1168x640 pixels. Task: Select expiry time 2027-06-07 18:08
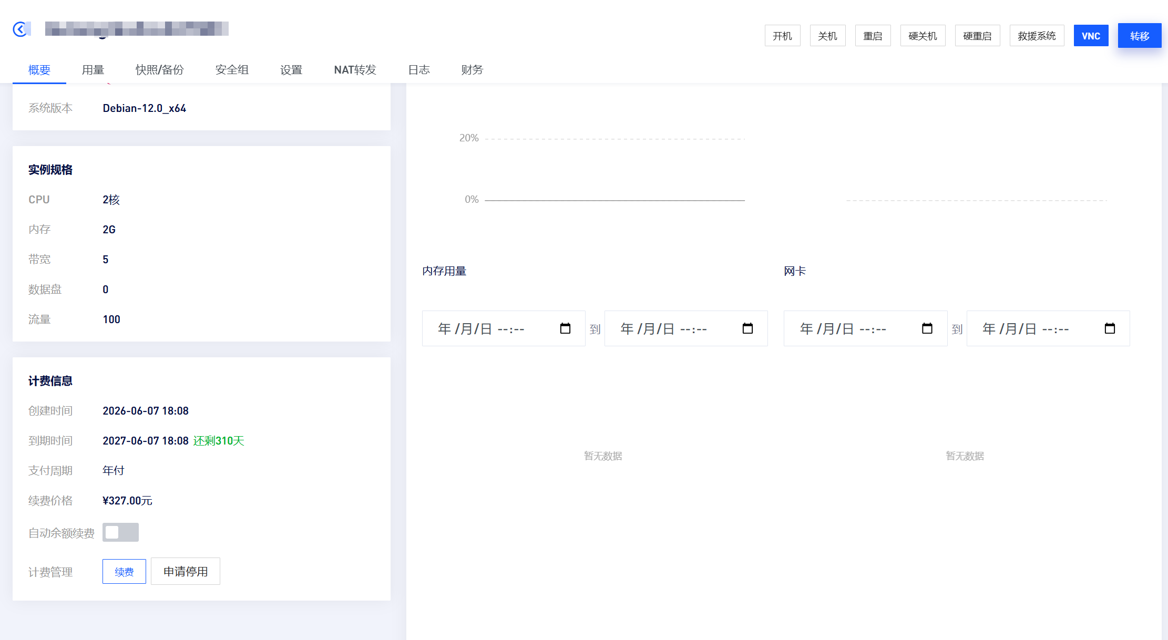pyautogui.click(x=146, y=441)
